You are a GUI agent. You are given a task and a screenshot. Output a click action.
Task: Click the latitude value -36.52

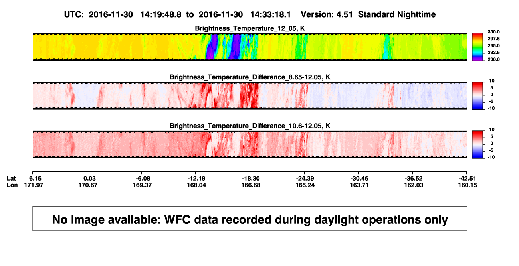click(x=413, y=178)
